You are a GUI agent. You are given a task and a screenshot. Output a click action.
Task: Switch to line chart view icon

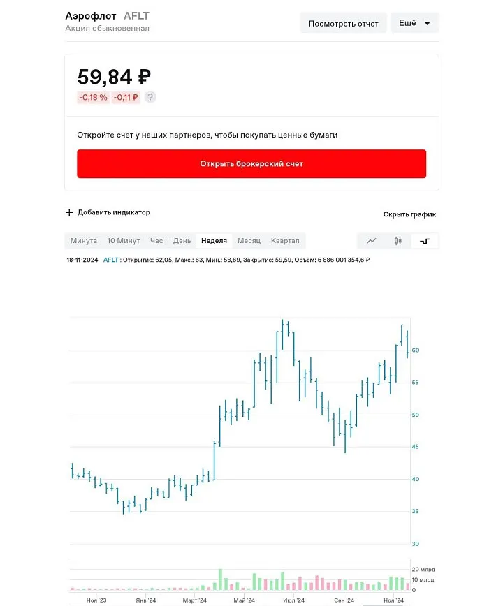click(x=371, y=241)
